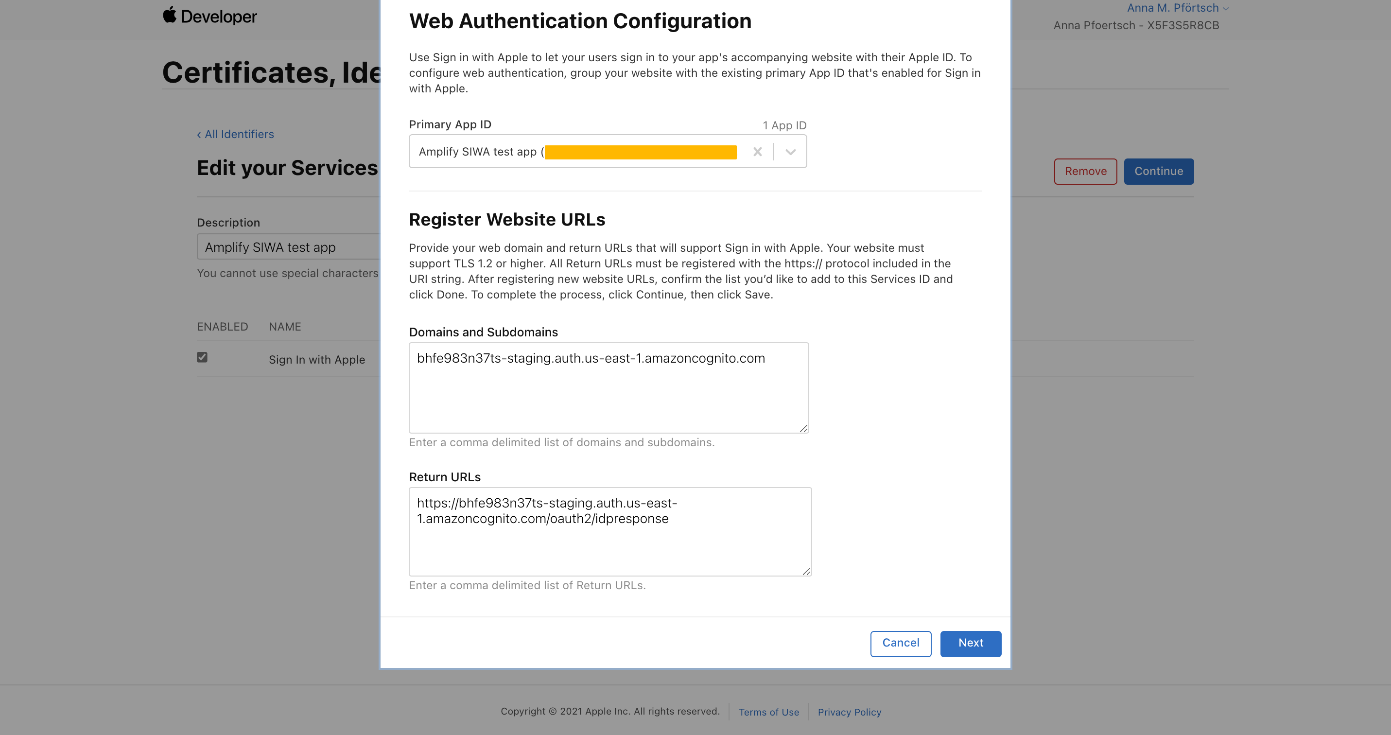The width and height of the screenshot is (1391, 735).
Task: Click the Apple Developer logo
Action: (x=209, y=16)
